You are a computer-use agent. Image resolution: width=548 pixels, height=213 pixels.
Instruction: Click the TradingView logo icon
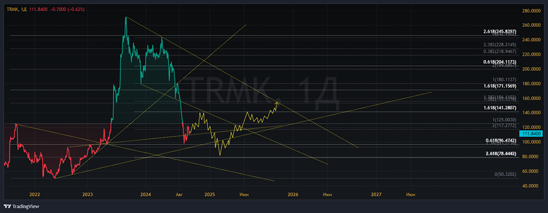click(7, 206)
